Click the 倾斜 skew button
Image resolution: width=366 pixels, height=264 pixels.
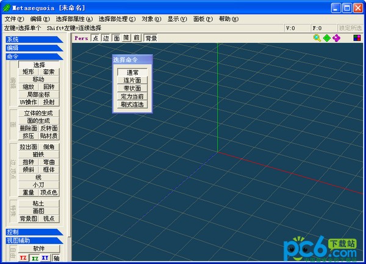click(x=28, y=170)
